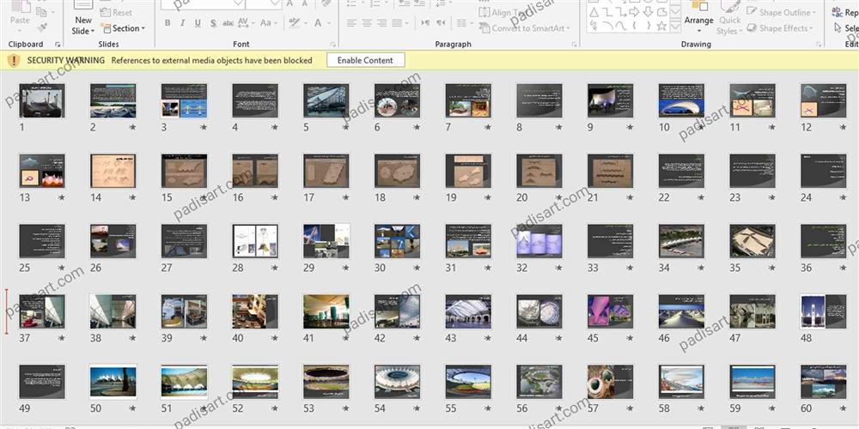The image size is (859, 429).
Task: Click the Enable Content button
Action: click(365, 61)
